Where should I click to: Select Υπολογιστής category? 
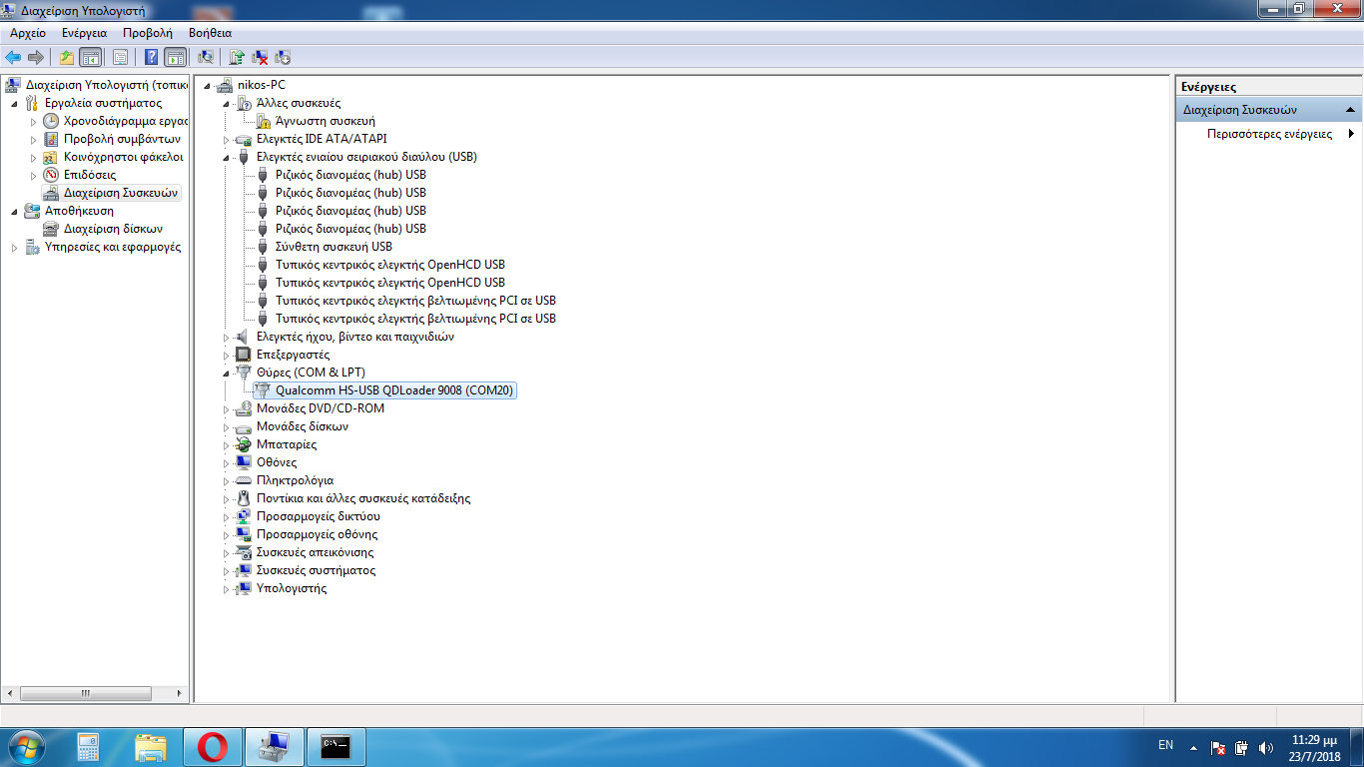(x=291, y=588)
